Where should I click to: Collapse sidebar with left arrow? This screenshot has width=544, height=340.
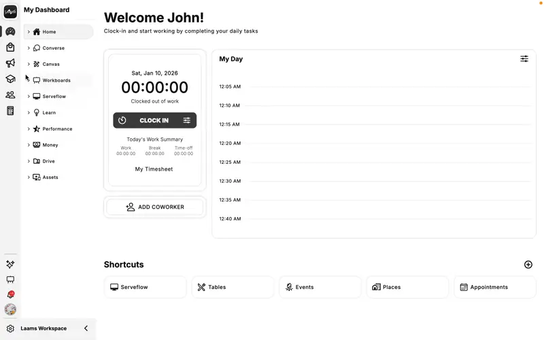(x=86, y=328)
